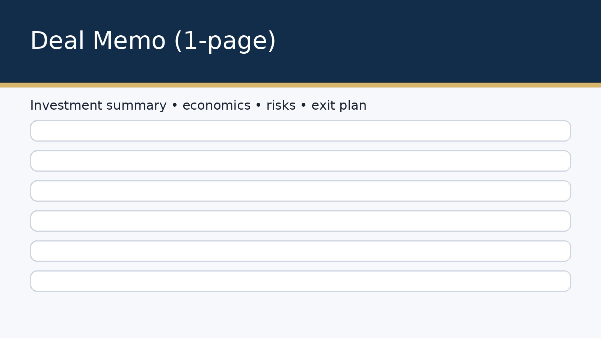Image resolution: width=601 pixels, height=338 pixels.
Task: Select the last empty memo box
Action: pyautogui.click(x=300, y=281)
